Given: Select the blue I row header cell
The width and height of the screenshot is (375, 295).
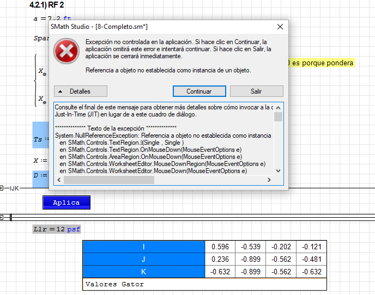Looking at the screenshot, I should point(143,247).
